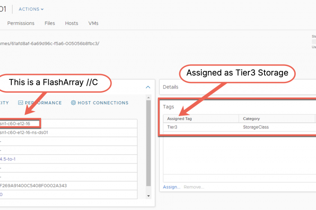316x210 pixels.
Task: Collapse the left panel using the chevron
Action: (x=148, y=87)
